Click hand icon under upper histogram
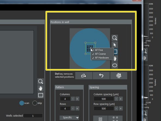The image size is (161, 121). click(x=145, y=58)
